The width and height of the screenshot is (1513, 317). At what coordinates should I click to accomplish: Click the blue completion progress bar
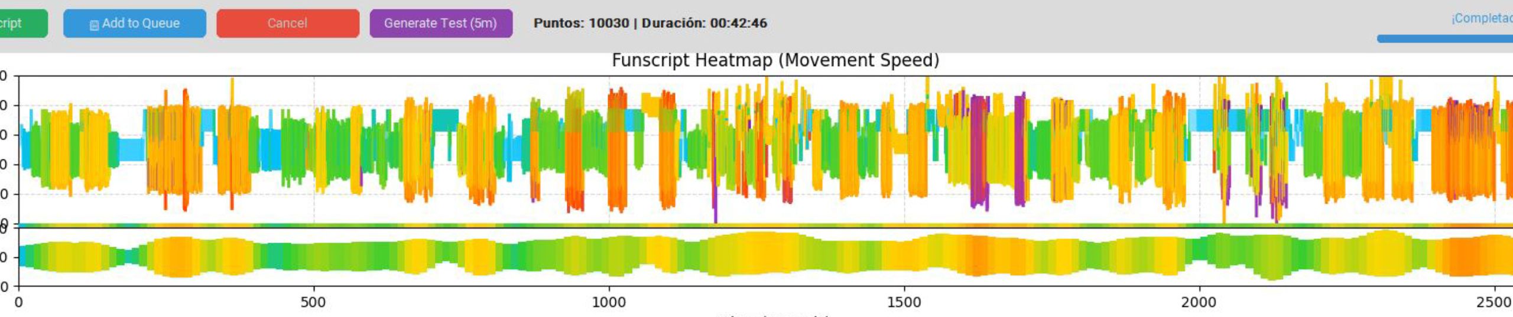[1444, 39]
